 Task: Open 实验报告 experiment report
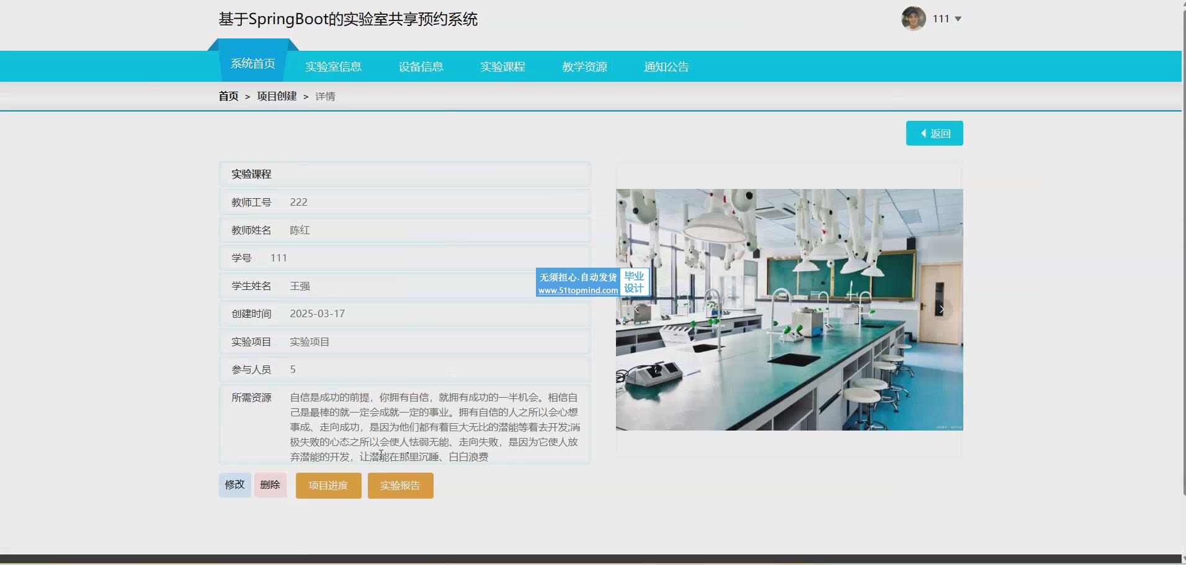[x=400, y=486]
